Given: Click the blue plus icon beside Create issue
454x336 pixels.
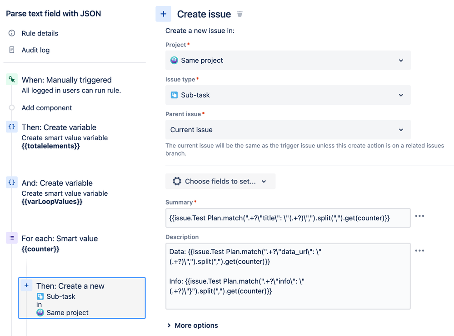Looking at the screenshot, I should (163, 14).
